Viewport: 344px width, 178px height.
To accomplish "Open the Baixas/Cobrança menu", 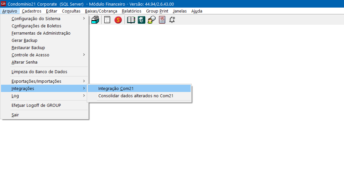I will pyautogui.click(x=101, y=11).
